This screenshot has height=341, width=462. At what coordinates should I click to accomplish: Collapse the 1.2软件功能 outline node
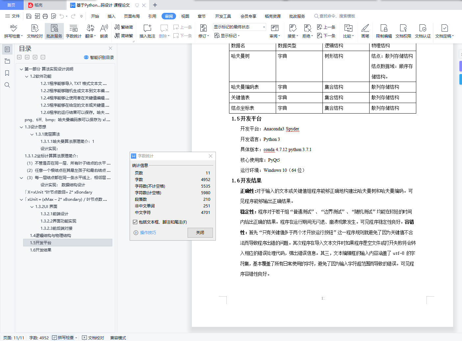pyautogui.click(x=27, y=76)
